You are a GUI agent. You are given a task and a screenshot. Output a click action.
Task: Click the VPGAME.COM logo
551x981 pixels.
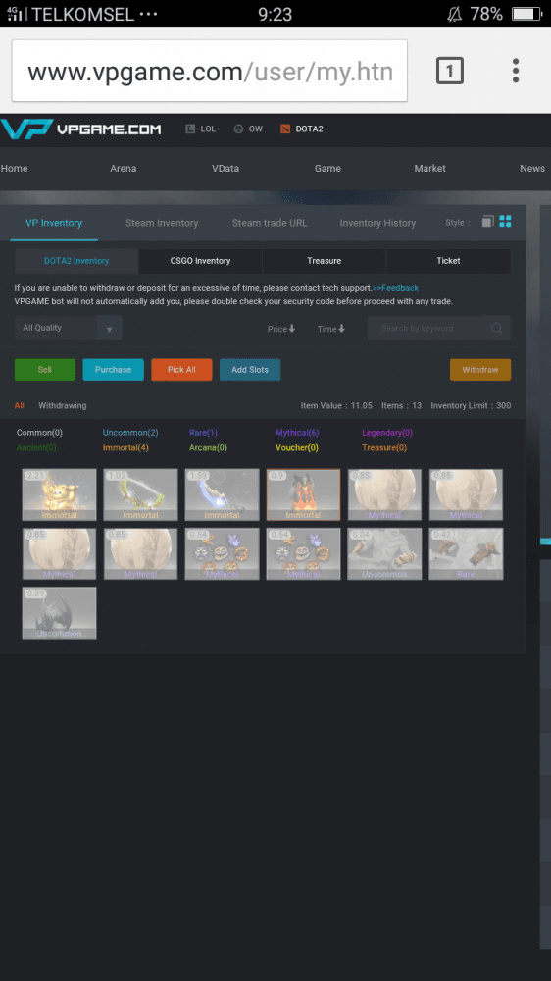[x=80, y=129]
